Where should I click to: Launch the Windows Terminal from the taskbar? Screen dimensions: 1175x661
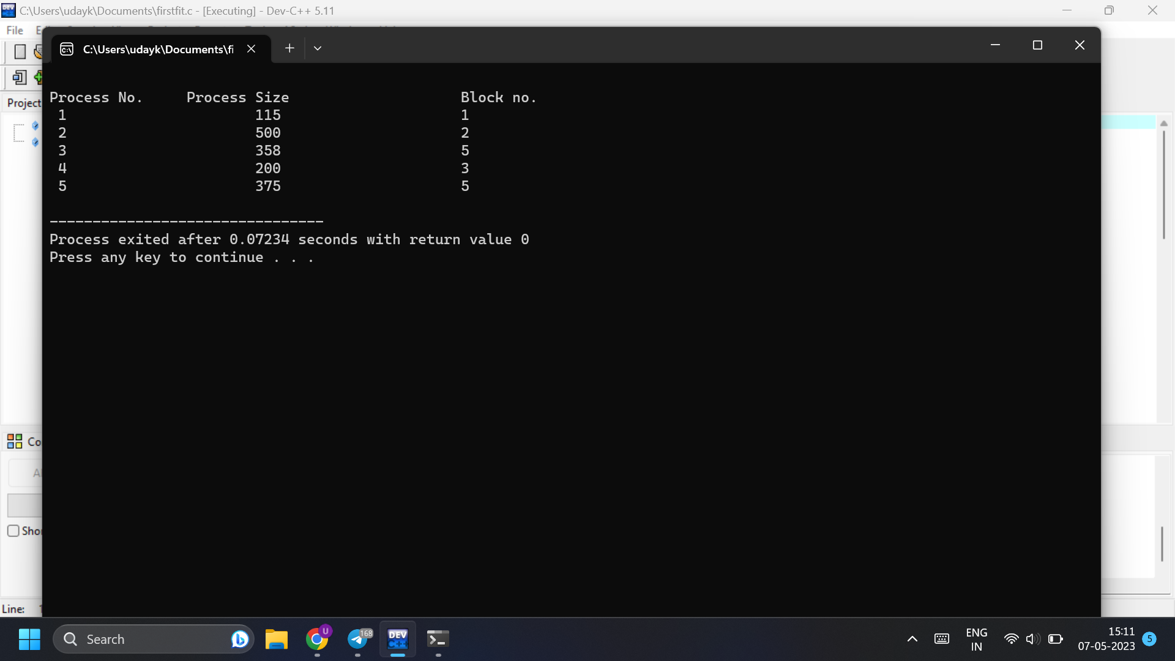tap(437, 638)
